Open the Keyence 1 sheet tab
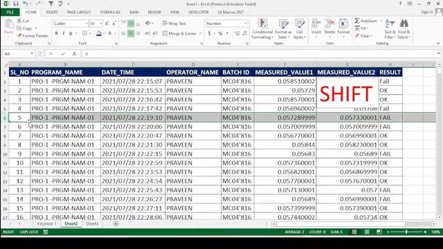This screenshot has width=443, height=249. pyautogui.click(x=46, y=223)
